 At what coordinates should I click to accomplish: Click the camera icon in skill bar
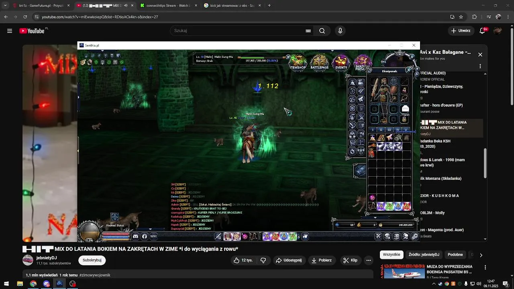(305, 236)
